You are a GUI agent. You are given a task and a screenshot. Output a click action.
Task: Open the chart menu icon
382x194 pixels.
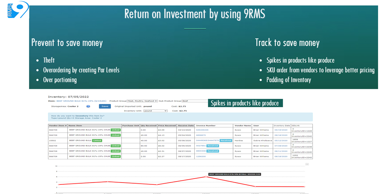point(307,164)
